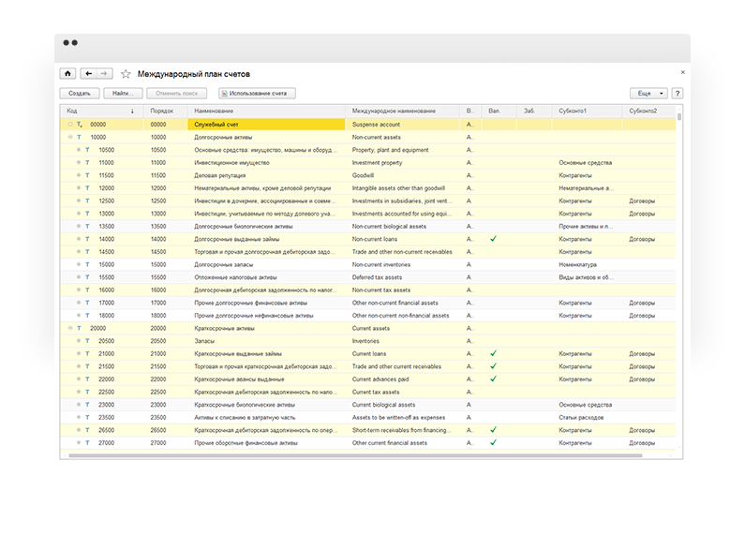The image size is (745, 535).
Task: Click the horizontal scrollbar at table bottom
Action: [x=355, y=455]
